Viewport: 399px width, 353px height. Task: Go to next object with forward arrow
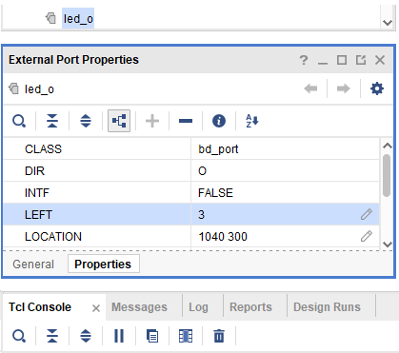pos(344,88)
